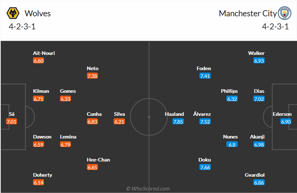297x193 pixels.
Task: Click Walker's 6.93 rating badge
Action: click(259, 61)
